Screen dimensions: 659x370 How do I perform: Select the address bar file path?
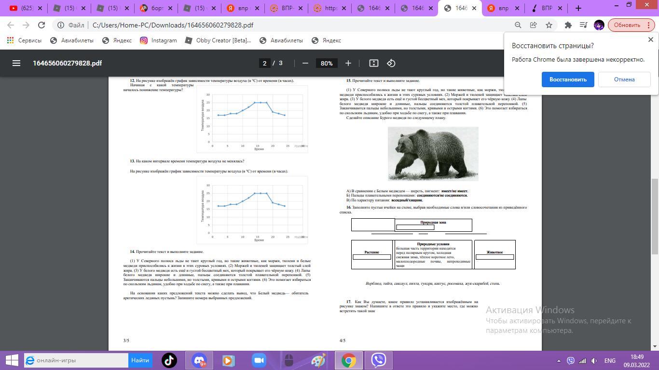[x=173, y=25]
